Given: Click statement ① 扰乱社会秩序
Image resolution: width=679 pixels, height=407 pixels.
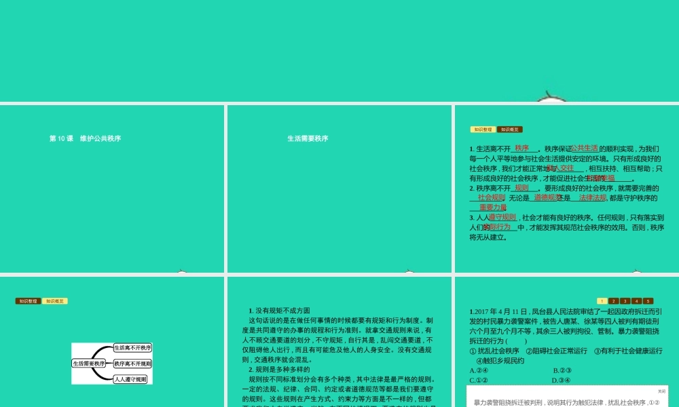Looking at the screenshot, I should click(494, 351).
